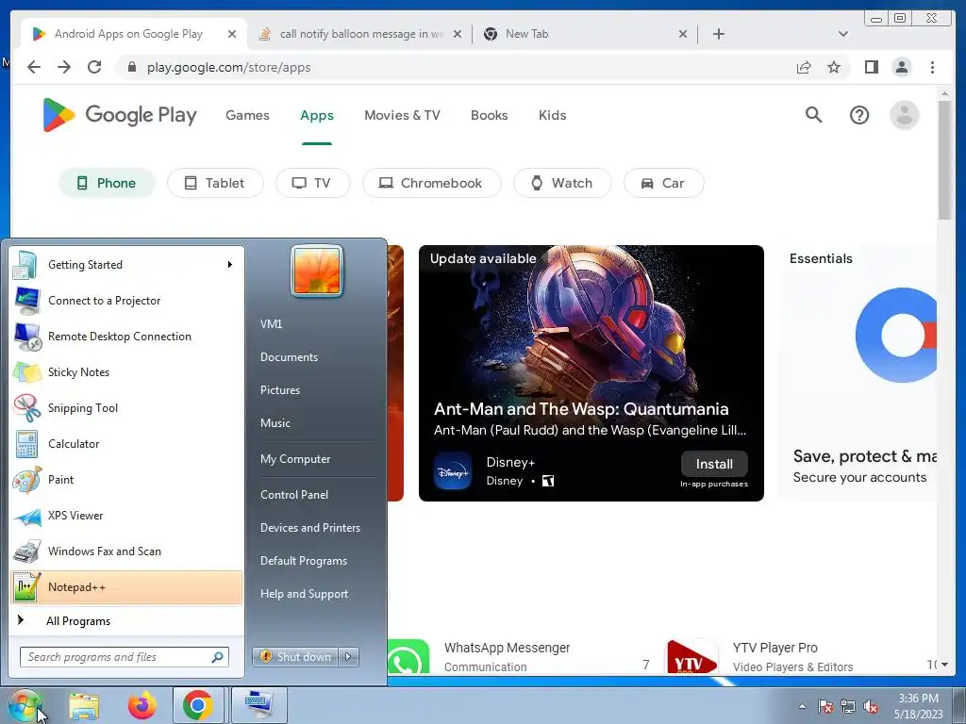
Task: Switch to call notify balloon message tab
Action: coord(360,34)
